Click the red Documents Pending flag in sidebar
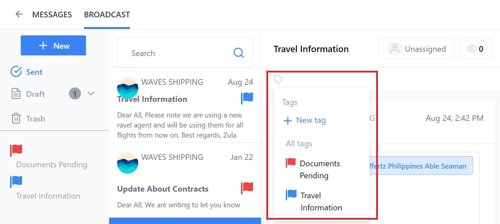 tap(16, 151)
